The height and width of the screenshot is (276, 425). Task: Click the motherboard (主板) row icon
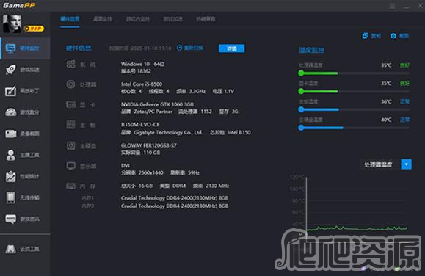(x=70, y=125)
